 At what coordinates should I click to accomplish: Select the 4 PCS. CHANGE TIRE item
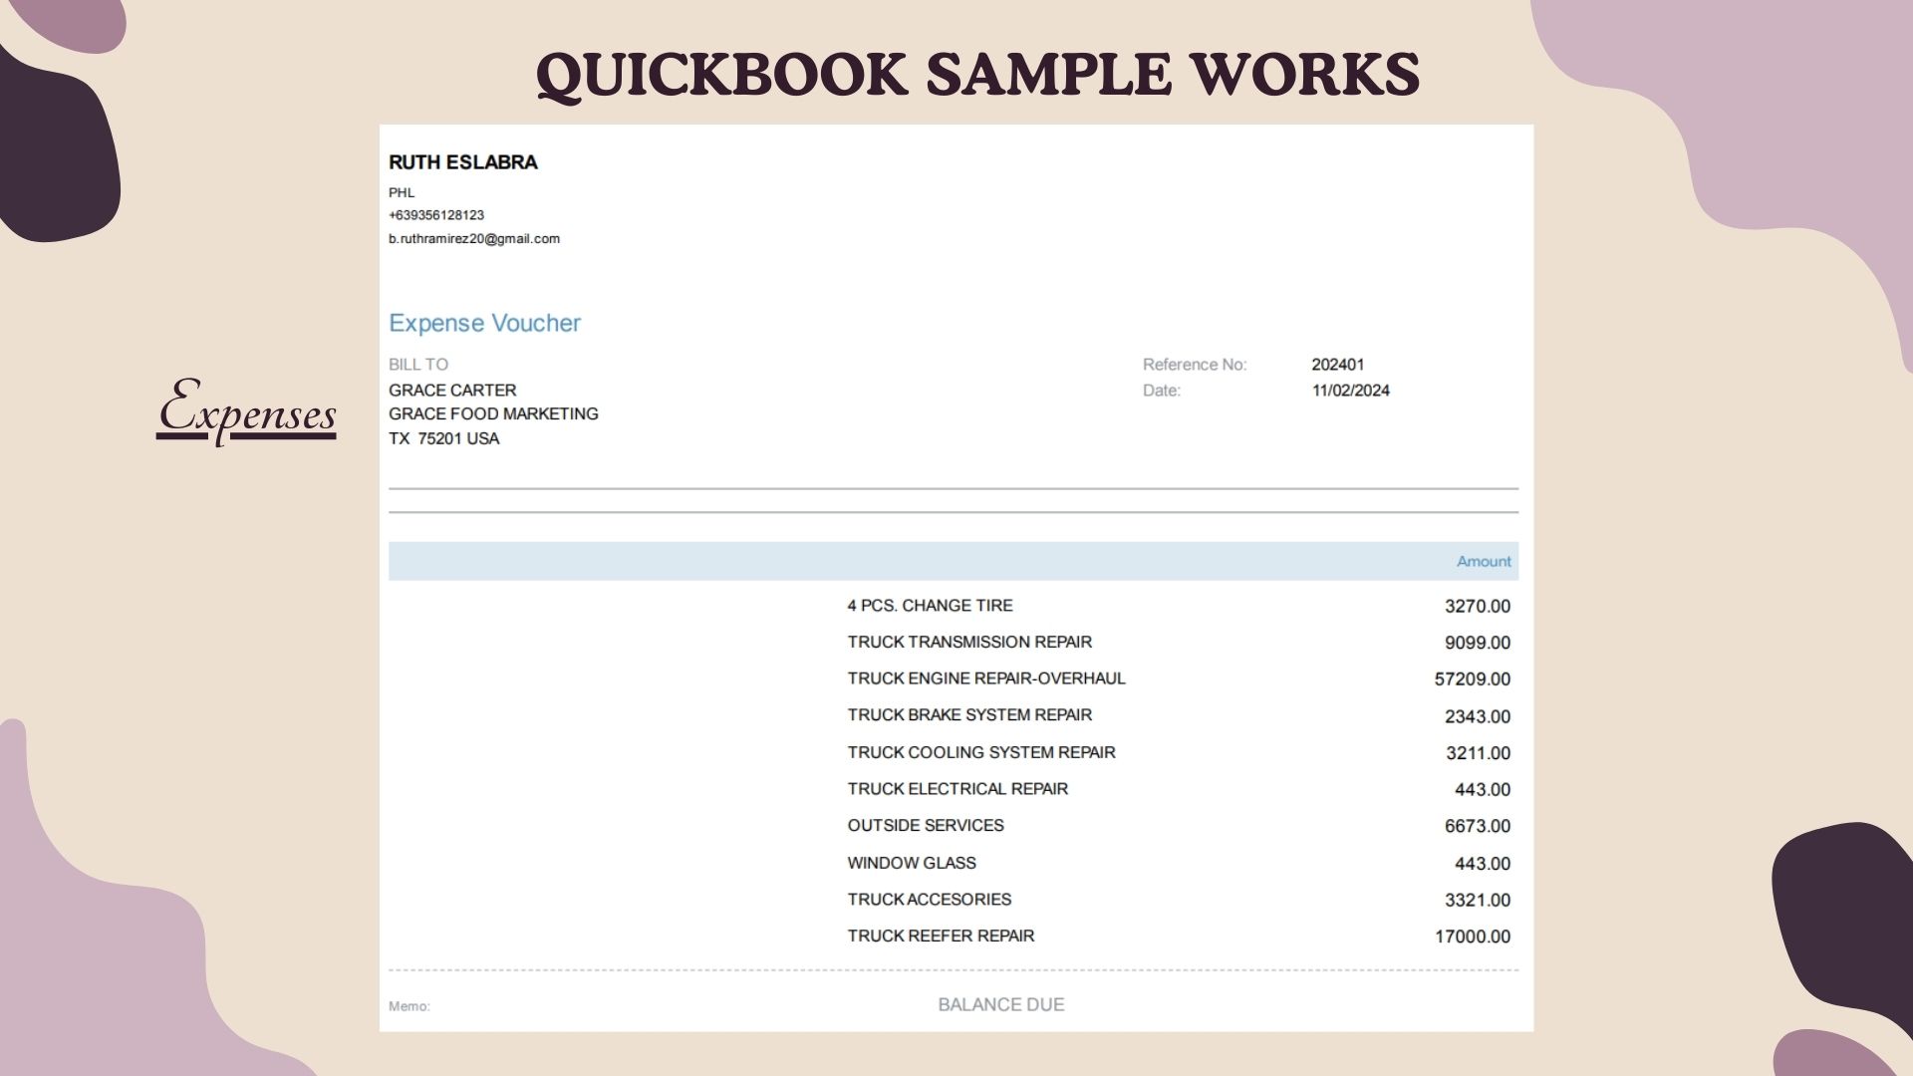pos(930,606)
